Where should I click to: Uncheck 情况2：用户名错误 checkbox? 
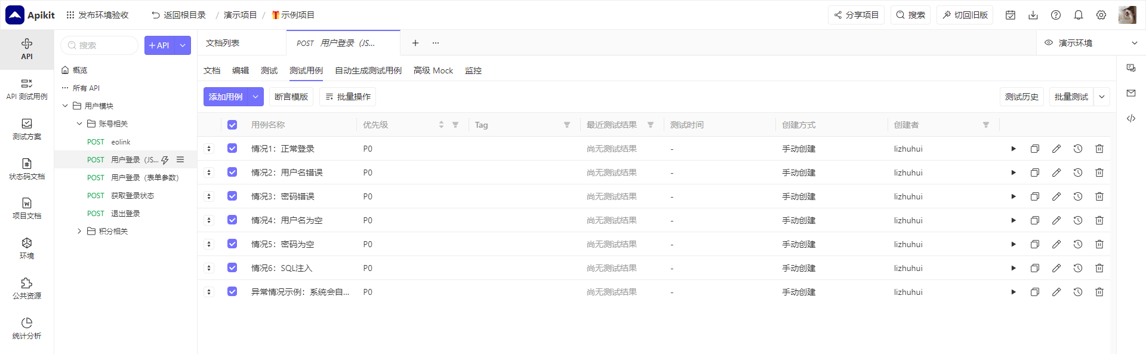click(232, 172)
